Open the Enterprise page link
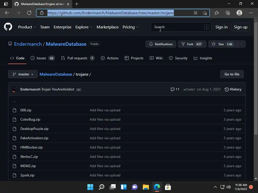258x193 pixels. click(x=62, y=27)
